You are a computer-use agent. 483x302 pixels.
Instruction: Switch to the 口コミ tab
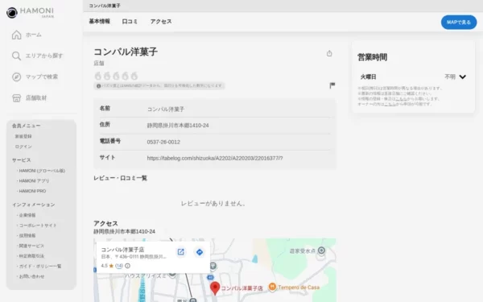pyautogui.click(x=130, y=22)
